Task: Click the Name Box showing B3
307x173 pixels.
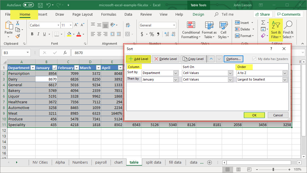Action: click(x=14, y=53)
